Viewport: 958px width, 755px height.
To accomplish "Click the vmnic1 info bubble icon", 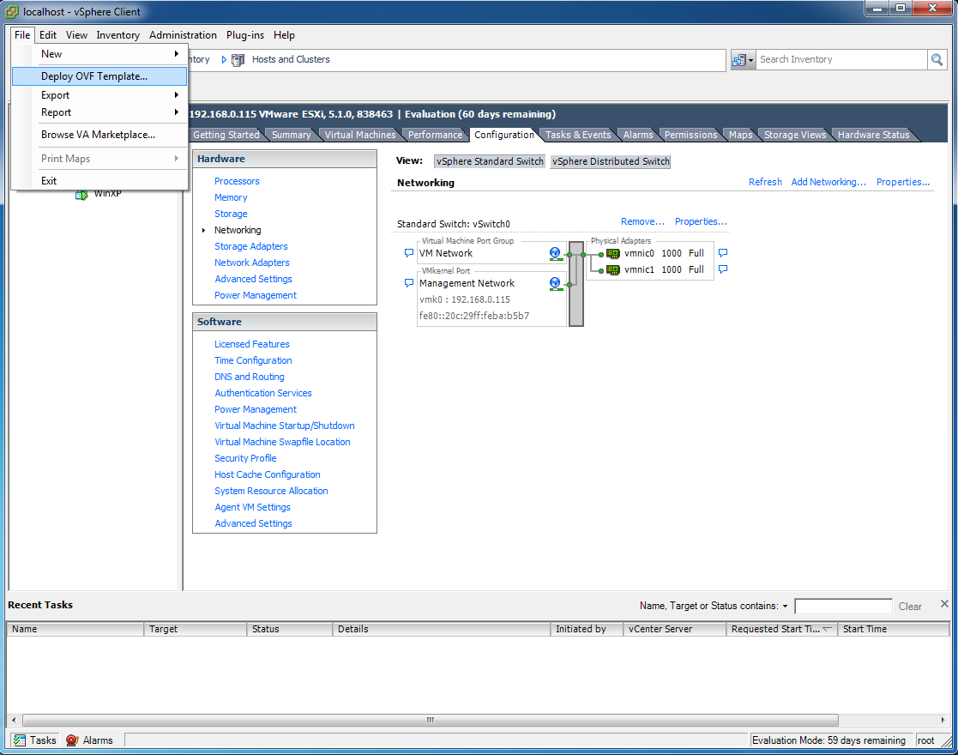I will pyautogui.click(x=723, y=269).
